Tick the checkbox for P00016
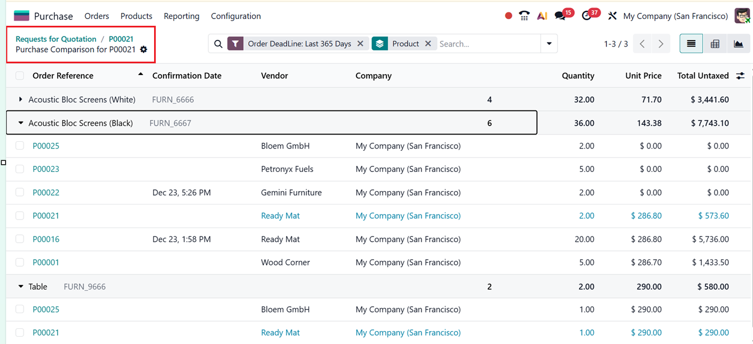This screenshot has width=753, height=344. point(20,239)
